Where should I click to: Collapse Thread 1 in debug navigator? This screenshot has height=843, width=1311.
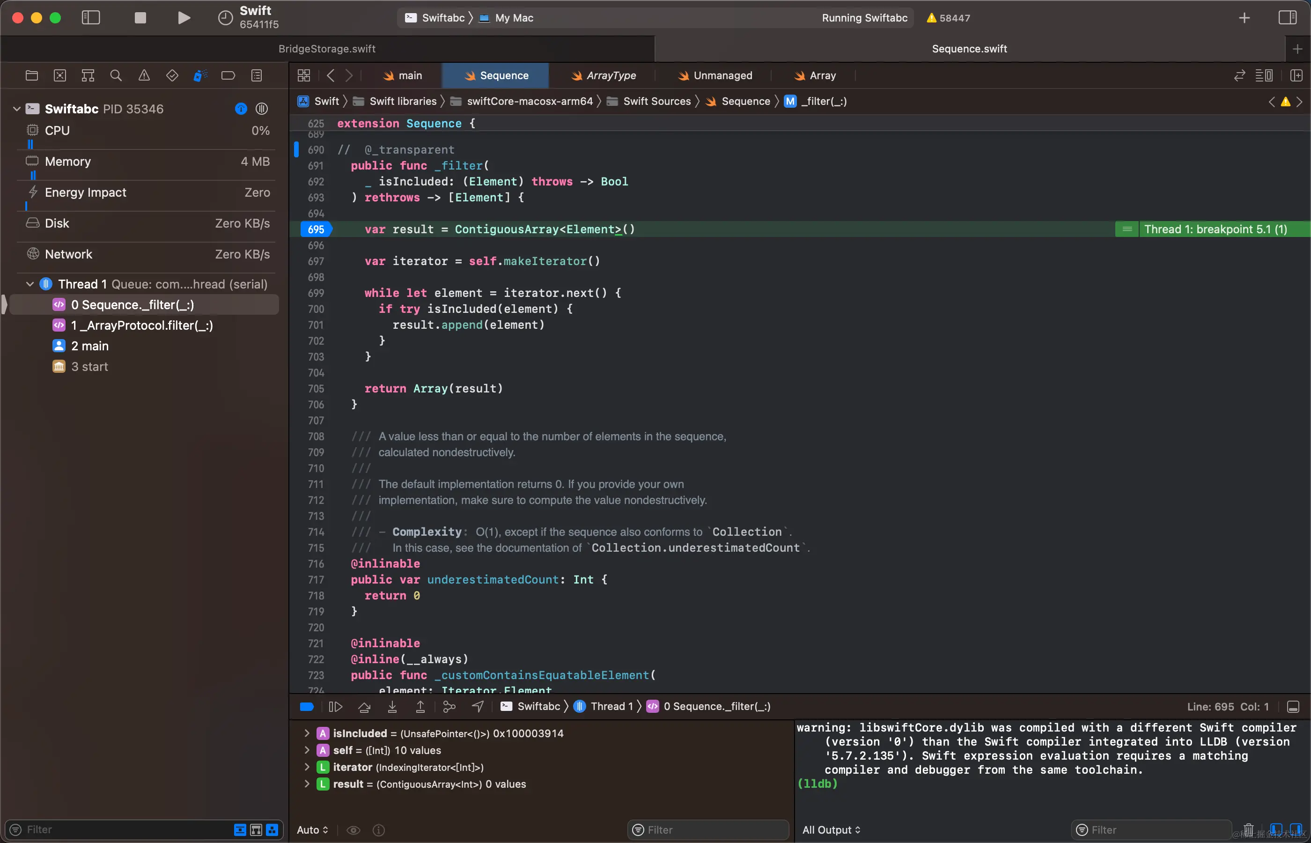[30, 284]
